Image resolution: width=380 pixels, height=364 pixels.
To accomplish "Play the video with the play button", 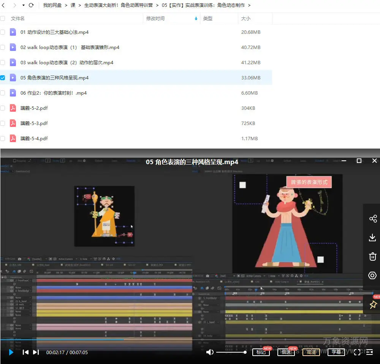I will pos(11,352).
